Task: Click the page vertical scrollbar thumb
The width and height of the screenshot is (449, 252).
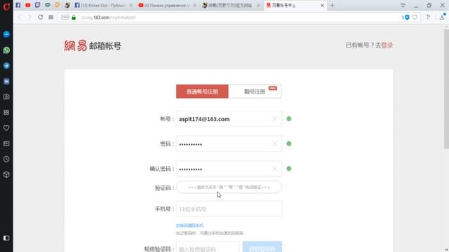Action: coord(446,89)
